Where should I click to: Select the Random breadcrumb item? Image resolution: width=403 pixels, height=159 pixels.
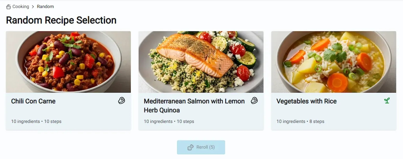(x=45, y=7)
